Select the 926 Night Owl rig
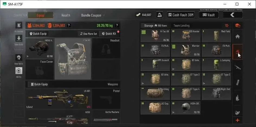The image size is (256, 127). click(216, 93)
